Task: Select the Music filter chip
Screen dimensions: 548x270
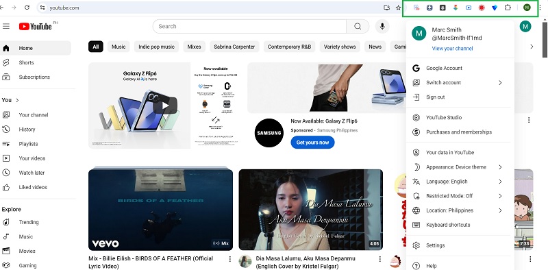Action: (x=119, y=47)
